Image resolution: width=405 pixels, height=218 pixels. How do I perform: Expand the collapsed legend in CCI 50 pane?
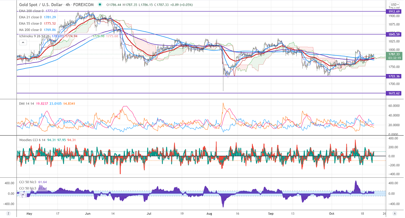[23, 194]
